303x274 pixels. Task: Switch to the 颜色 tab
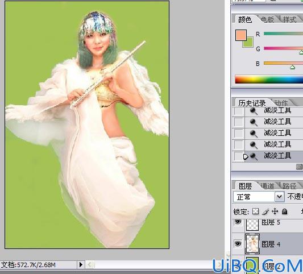point(245,19)
